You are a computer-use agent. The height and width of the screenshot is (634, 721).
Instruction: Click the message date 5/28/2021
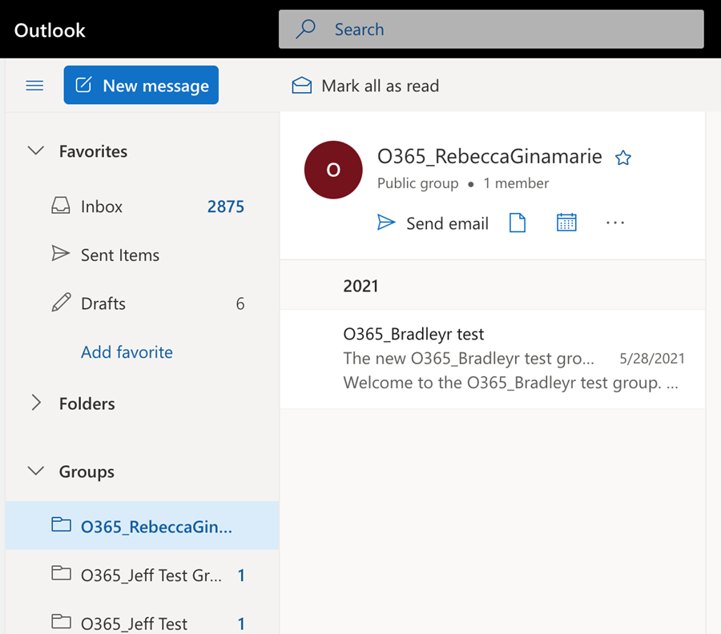click(x=652, y=359)
